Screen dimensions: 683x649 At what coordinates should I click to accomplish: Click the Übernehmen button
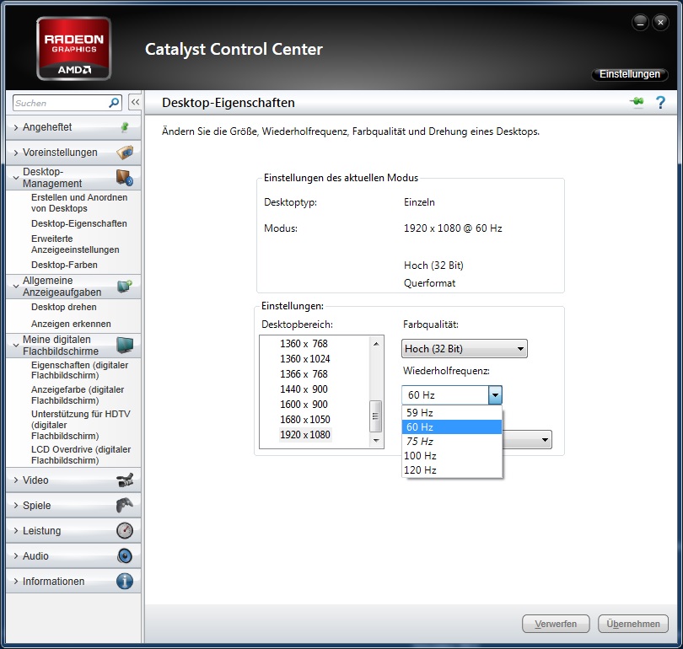(633, 624)
